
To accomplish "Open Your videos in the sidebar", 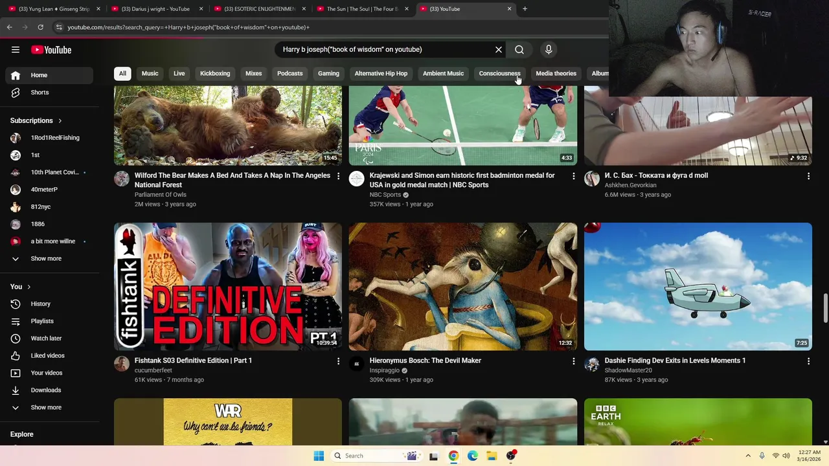I will coord(49,373).
